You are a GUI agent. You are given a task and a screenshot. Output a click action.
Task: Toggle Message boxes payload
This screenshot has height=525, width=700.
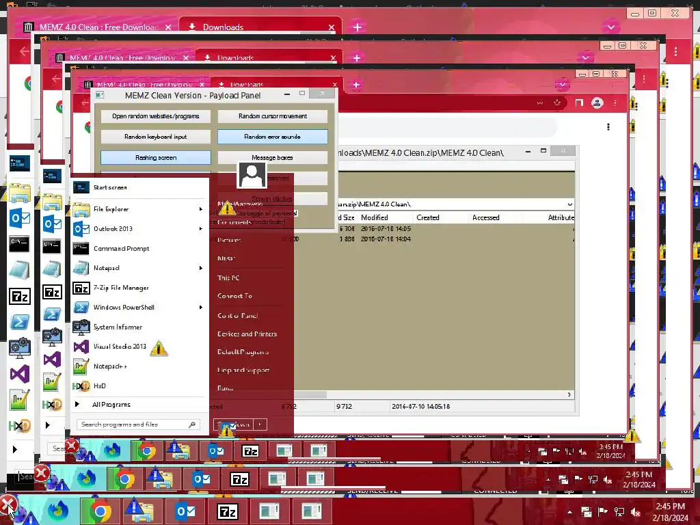click(x=272, y=158)
